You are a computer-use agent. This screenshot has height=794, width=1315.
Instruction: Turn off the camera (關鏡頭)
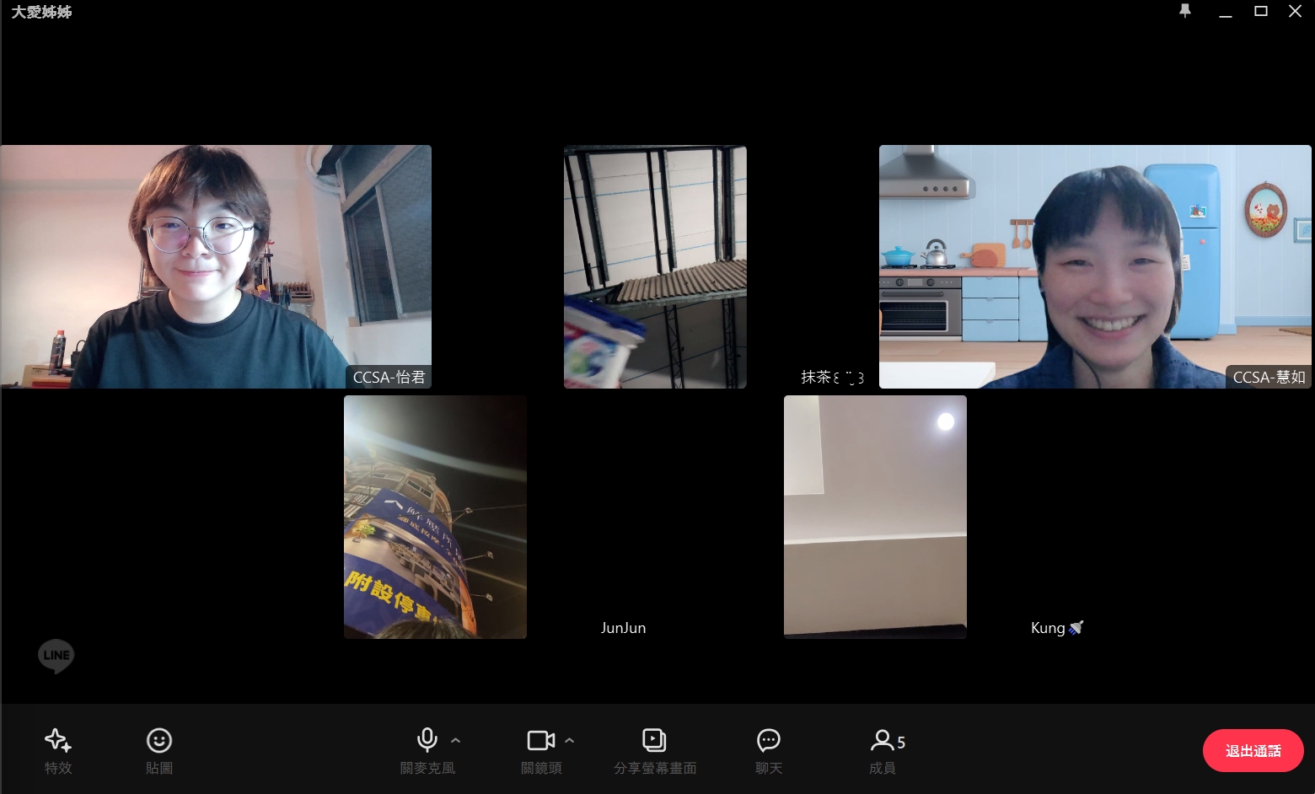tap(541, 741)
